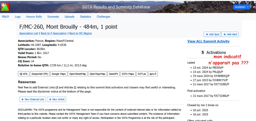Open the Statistics menu
Viewport: 256px width, 121px height.
tap(85, 17)
